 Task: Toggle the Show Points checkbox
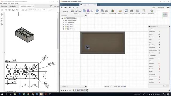point(159,47)
